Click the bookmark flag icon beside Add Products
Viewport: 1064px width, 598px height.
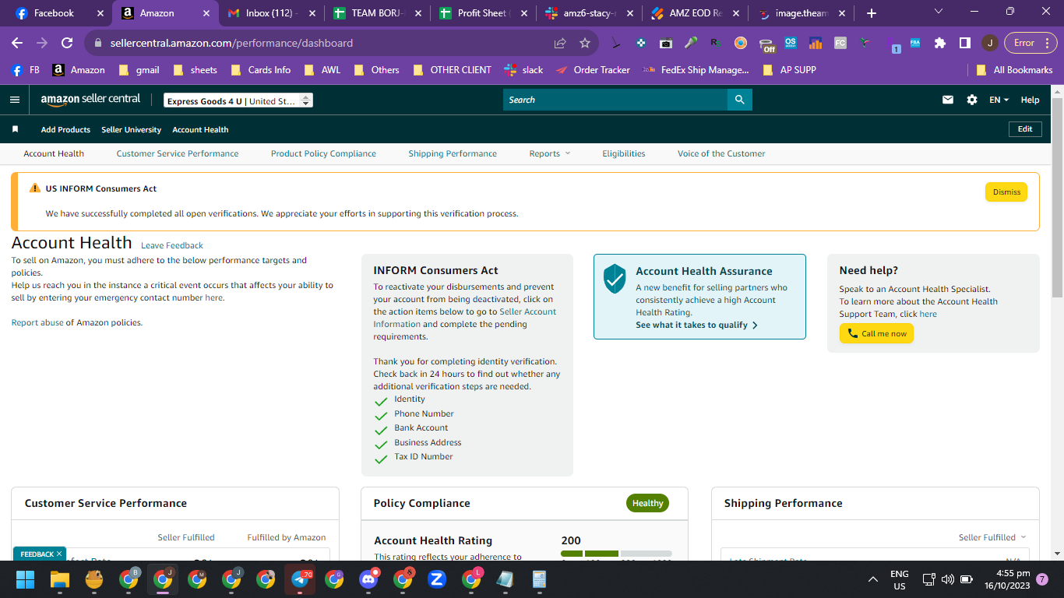[x=15, y=129]
